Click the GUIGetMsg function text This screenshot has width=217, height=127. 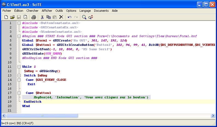pyautogui.click(x=48, y=71)
